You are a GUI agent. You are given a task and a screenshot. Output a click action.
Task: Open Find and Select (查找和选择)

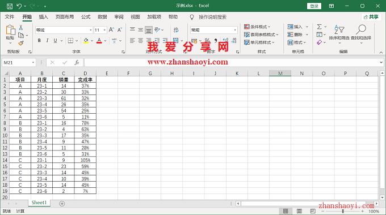pos(361,34)
